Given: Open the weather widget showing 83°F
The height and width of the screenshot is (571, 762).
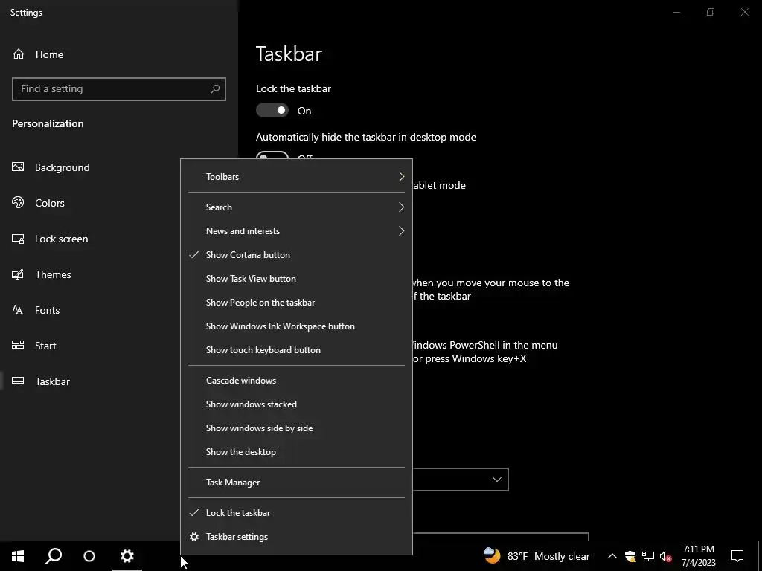Looking at the screenshot, I should [537, 556].
